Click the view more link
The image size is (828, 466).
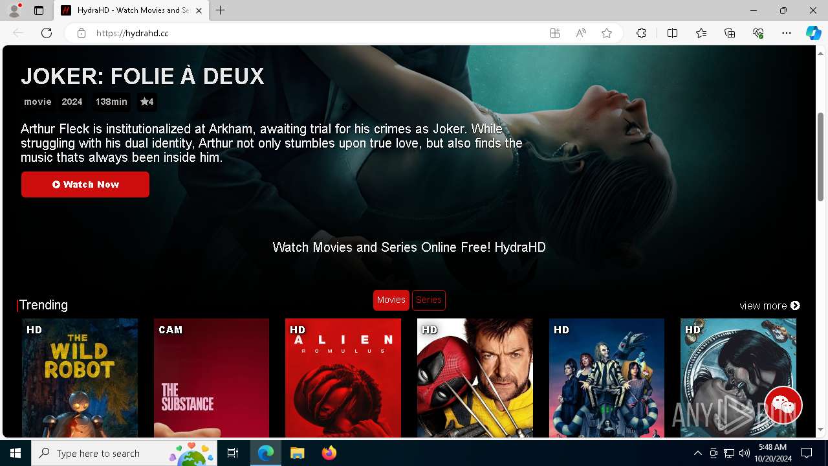tap(770, 305)
